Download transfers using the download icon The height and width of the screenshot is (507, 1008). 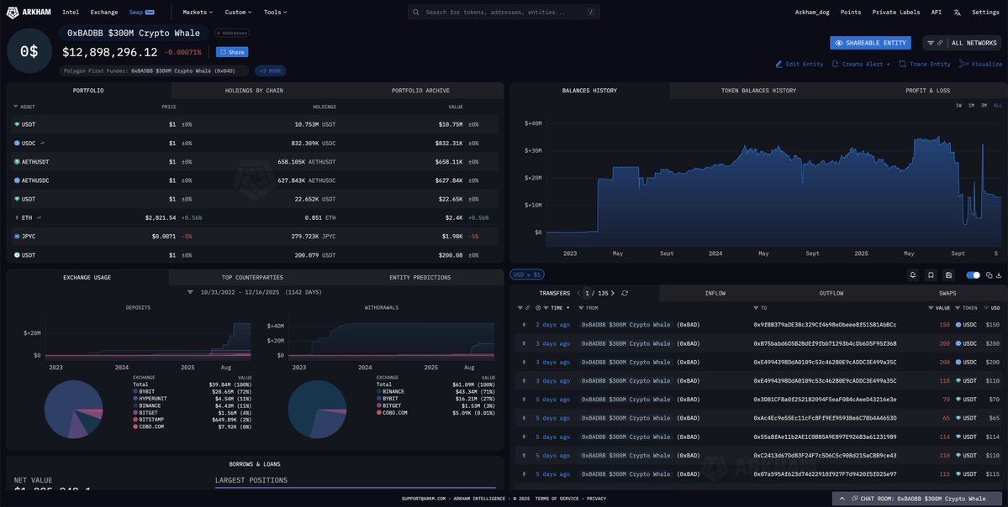coord(999,274)
